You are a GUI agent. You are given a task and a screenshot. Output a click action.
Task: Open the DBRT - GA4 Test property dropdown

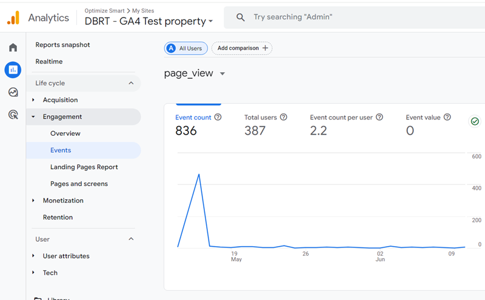click(149, 21)
